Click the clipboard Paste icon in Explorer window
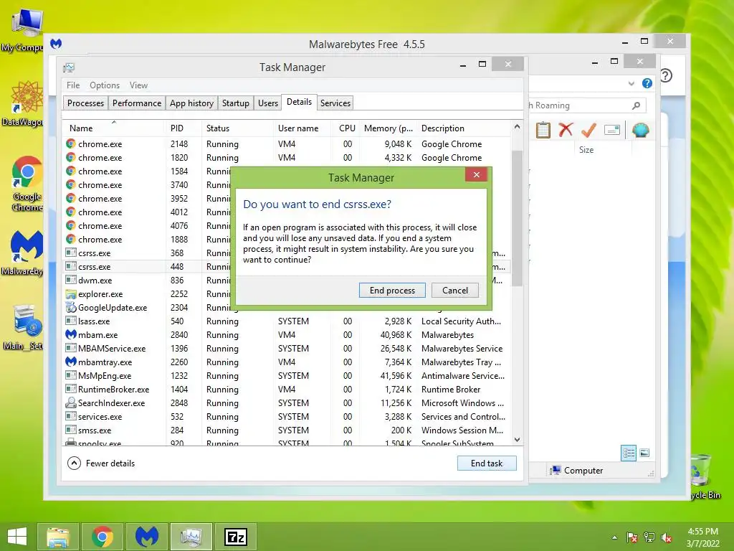This screenshot has height=551, width=734. tap(543, 130)
